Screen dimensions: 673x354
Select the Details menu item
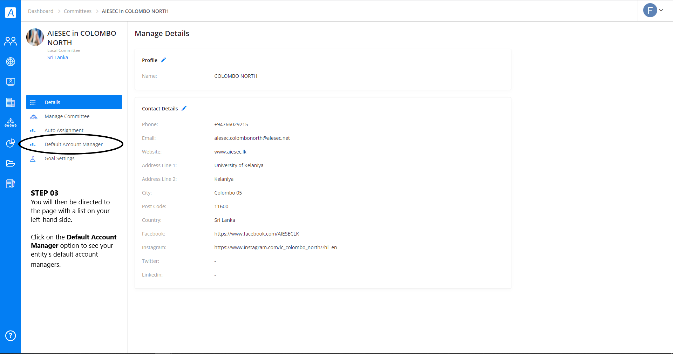(x=74, y=102)
